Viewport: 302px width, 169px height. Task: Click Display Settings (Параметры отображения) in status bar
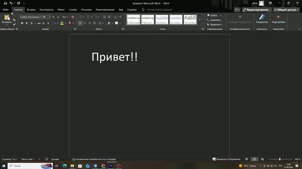tap(226, 159)
